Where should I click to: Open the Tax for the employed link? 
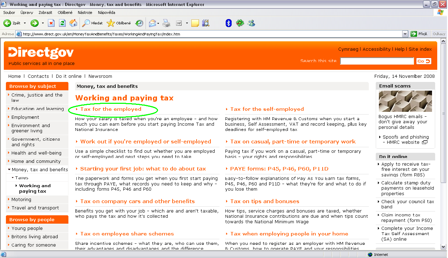[111, 109]
